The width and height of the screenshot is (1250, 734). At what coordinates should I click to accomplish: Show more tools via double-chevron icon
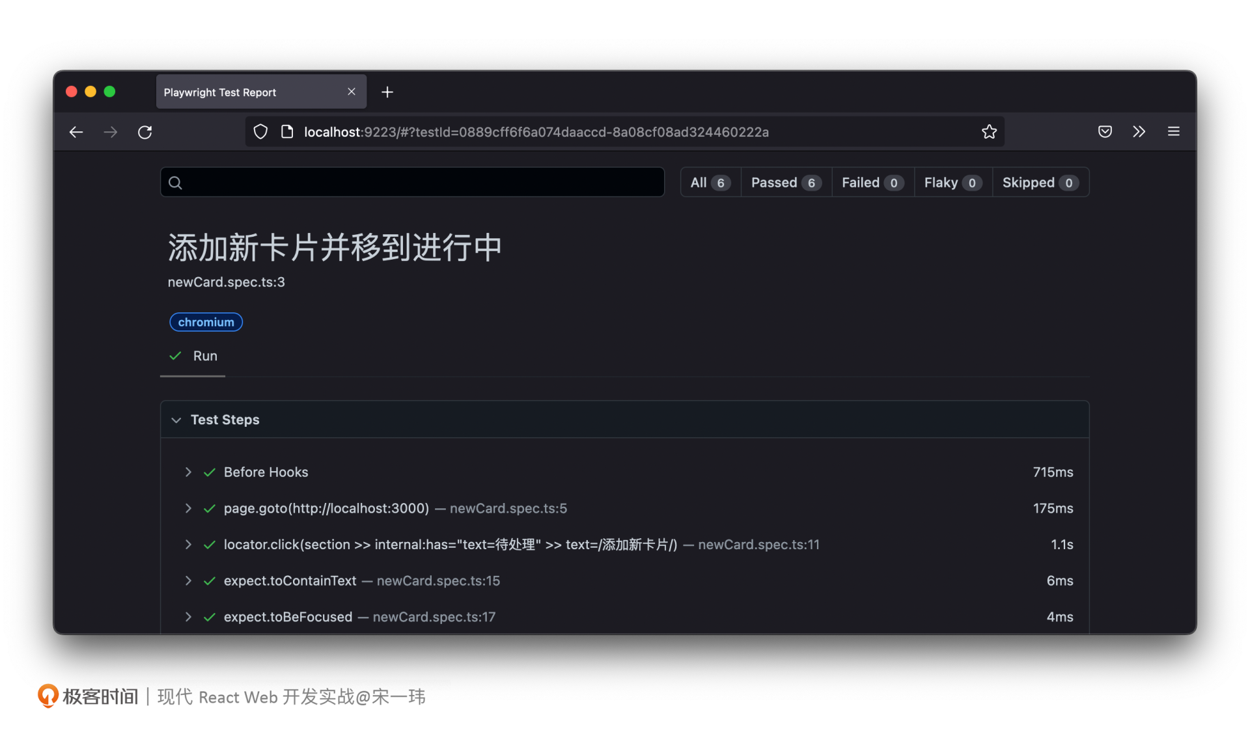coord(1139,132)
